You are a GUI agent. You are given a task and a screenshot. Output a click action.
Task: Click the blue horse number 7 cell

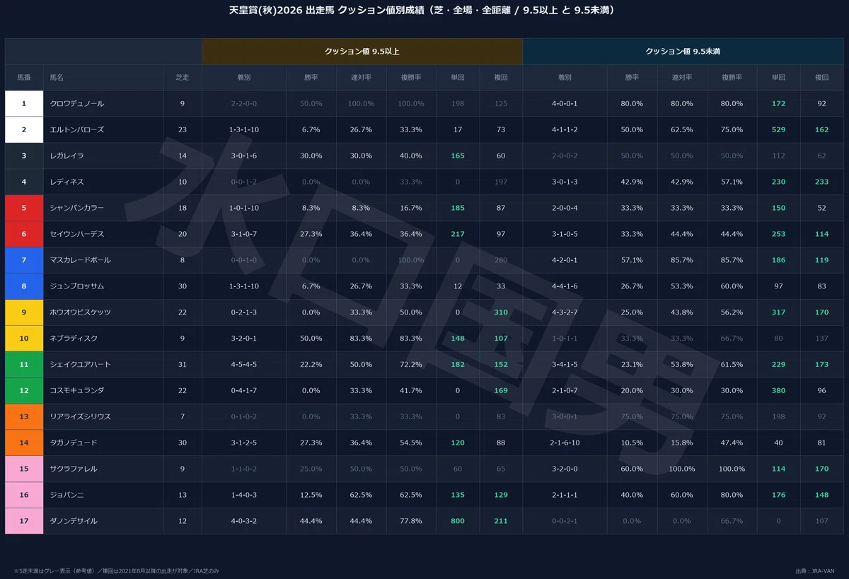click(24, 260)
